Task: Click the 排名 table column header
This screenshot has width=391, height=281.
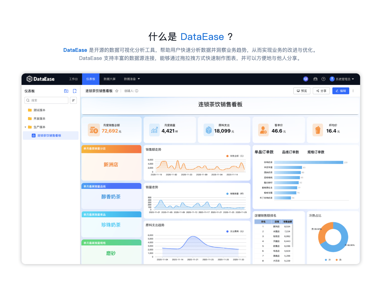Action: pos(263,222)
